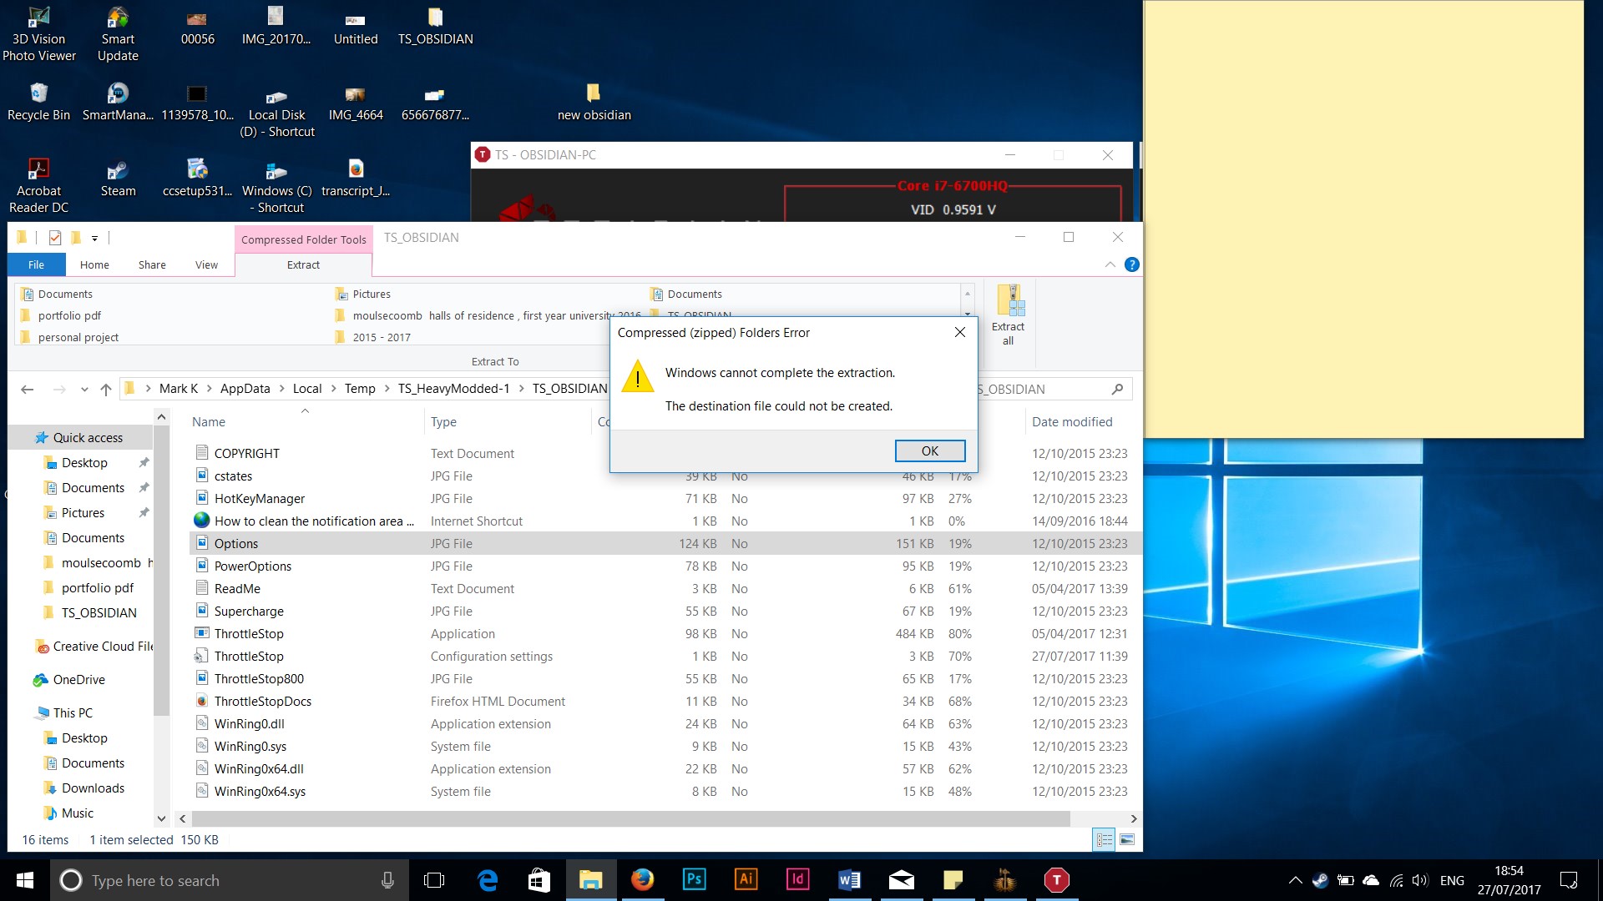Open ThrottleStop from the taskbar
The width and height of the screenshot is (1603, 901).
coord(1056,880)
